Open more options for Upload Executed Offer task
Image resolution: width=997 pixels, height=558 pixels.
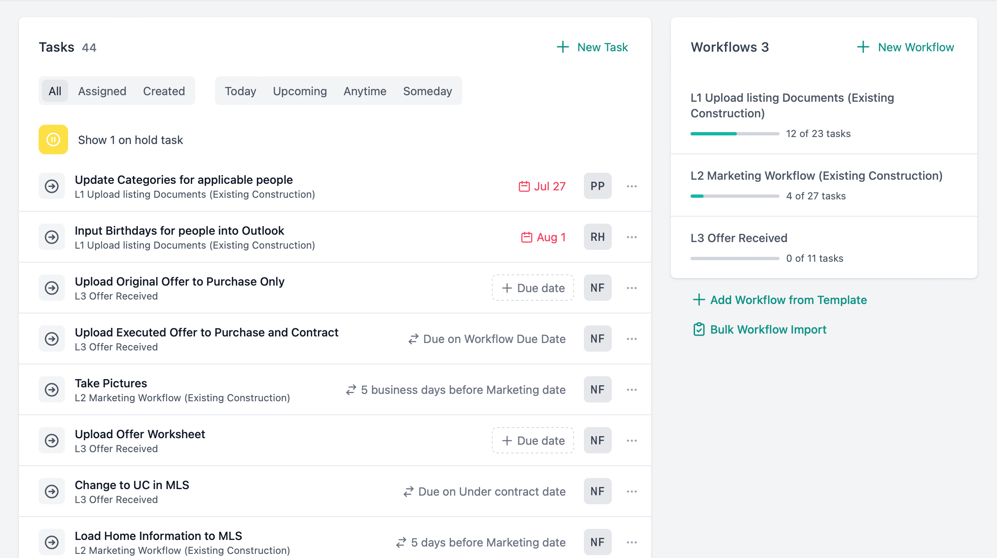pos(632,339)
